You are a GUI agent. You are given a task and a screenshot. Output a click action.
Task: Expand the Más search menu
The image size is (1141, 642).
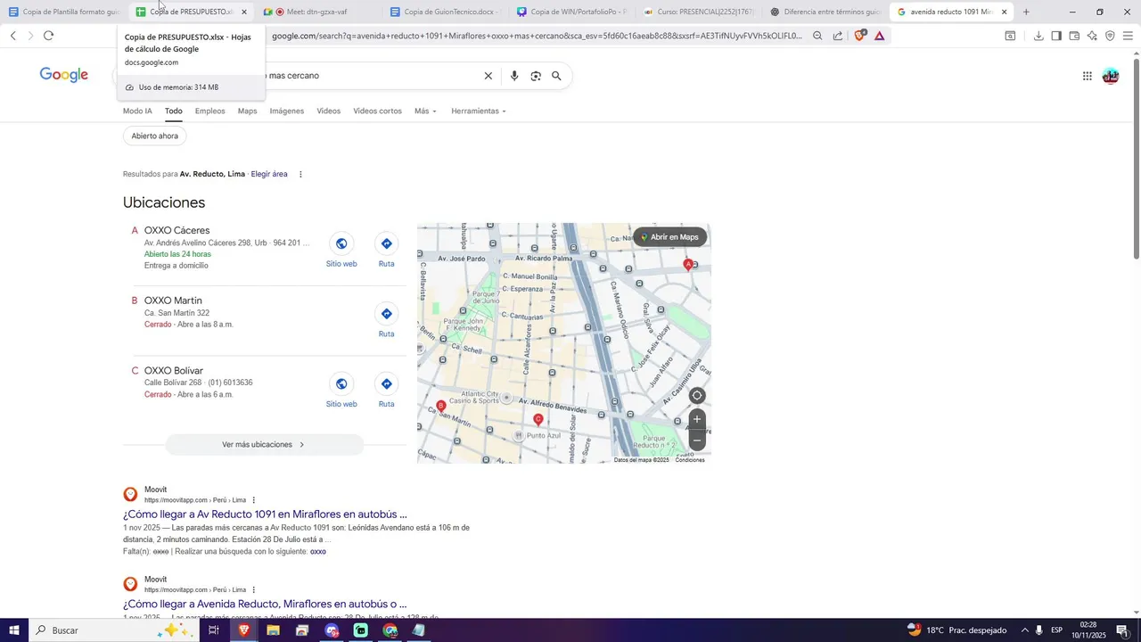[x=425, y=111]
